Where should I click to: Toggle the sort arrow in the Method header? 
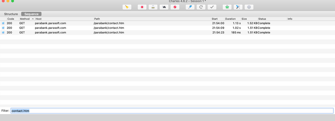point(33,19)
